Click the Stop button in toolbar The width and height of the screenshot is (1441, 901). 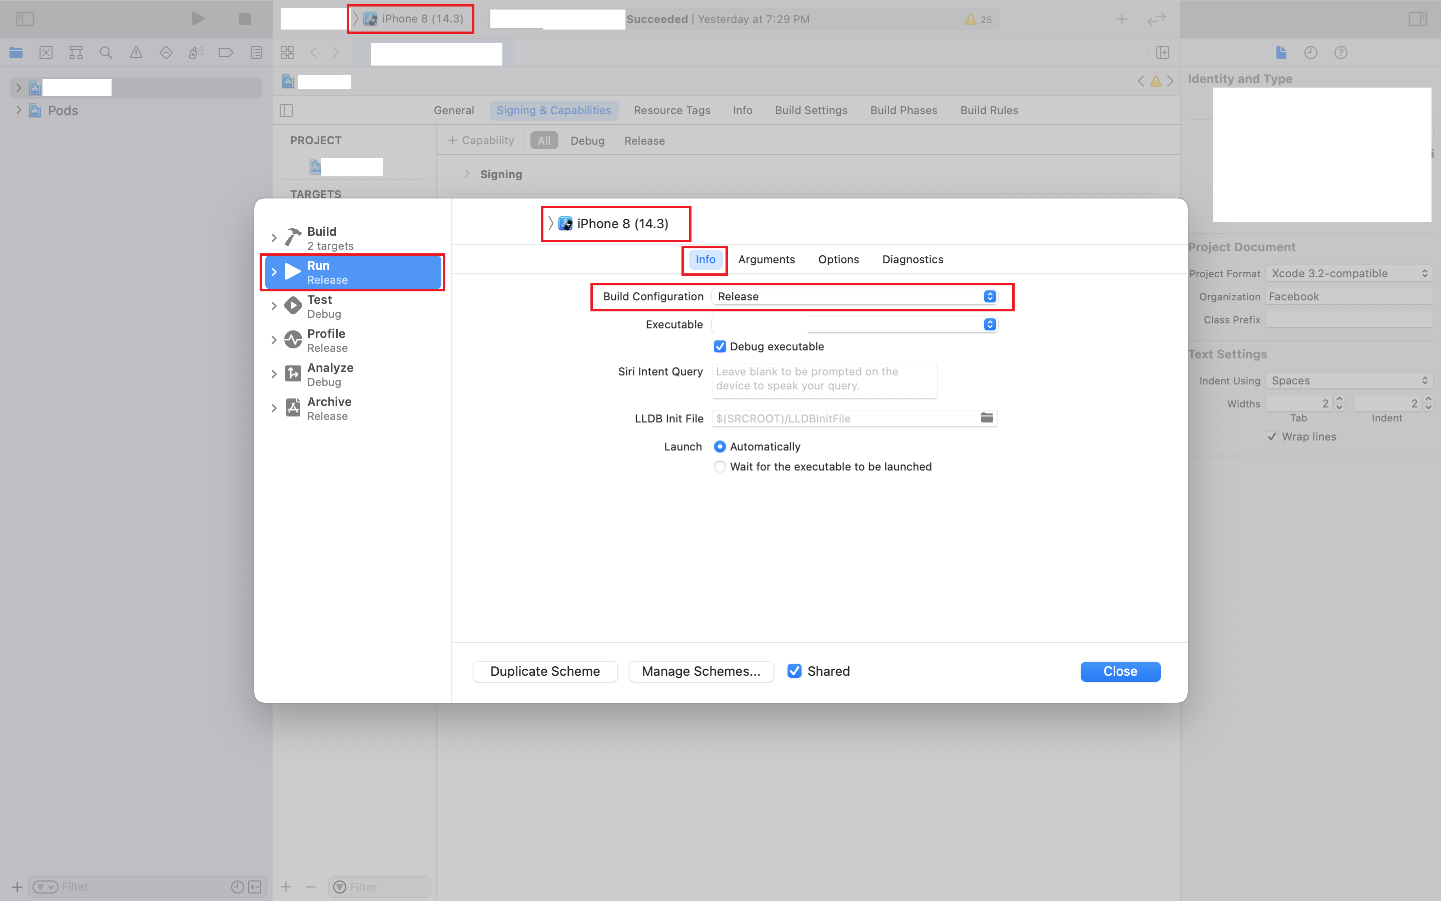245,19
